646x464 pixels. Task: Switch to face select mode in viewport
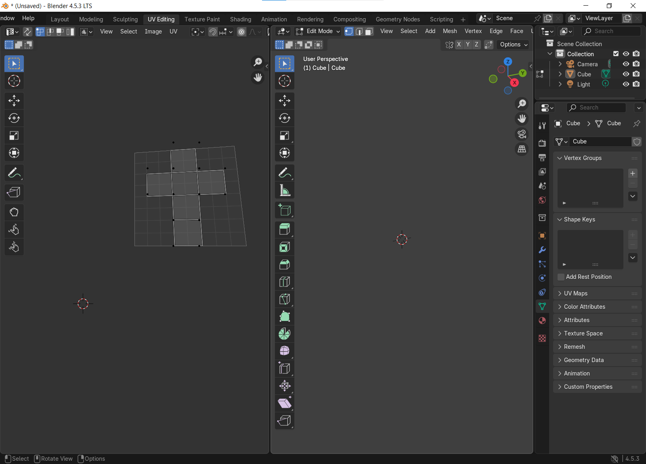369,31
